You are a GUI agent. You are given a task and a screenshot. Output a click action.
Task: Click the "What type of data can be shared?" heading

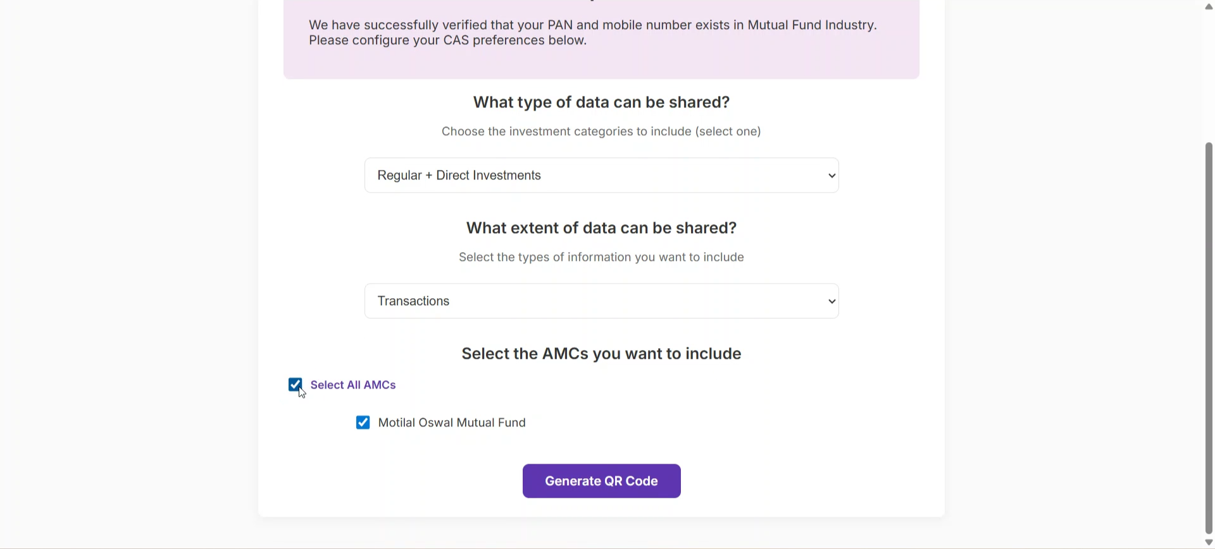[x=601, y=102]
